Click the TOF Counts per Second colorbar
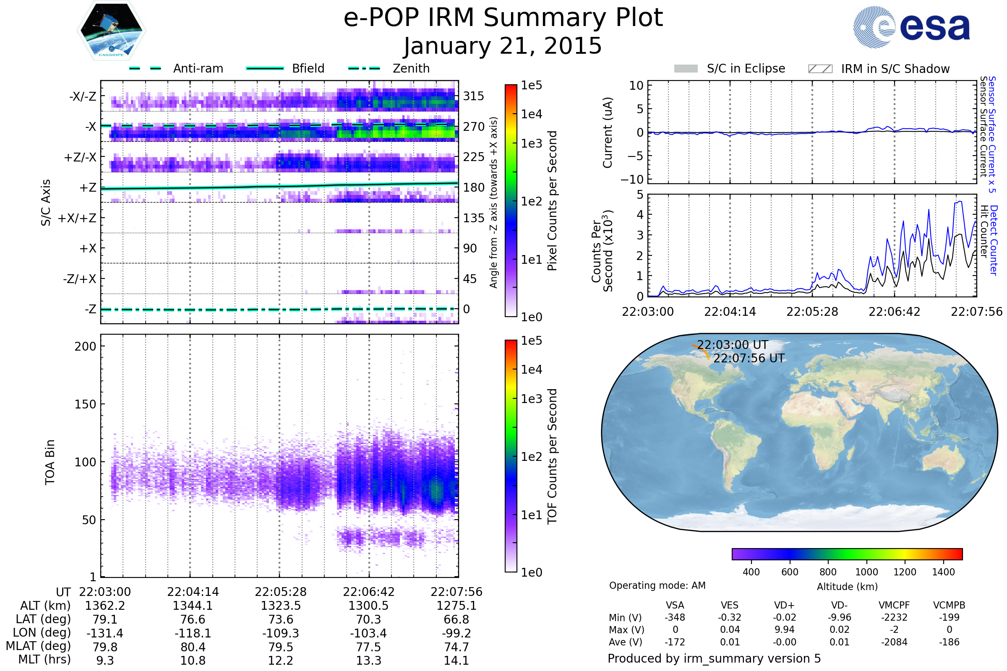The width and height of the screenshot is (1007, 671). pos(511,456)
